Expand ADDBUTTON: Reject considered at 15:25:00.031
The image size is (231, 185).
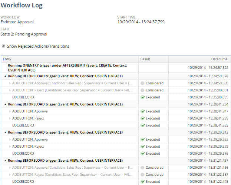(10, 90)
